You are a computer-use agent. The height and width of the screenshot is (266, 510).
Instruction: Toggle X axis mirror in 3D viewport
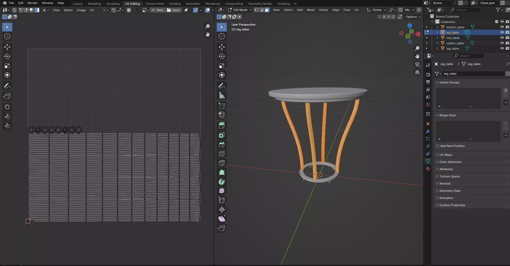(x=384, y=17)
